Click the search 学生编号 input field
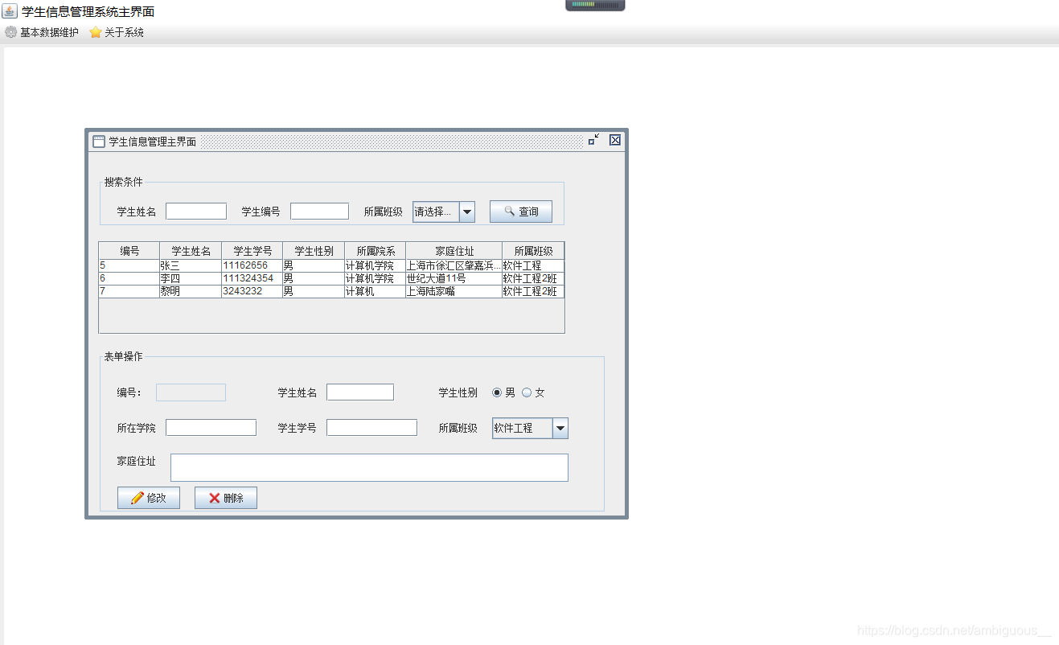The height and width of the screenshot is (645, 1059). (x=319, y=211)
